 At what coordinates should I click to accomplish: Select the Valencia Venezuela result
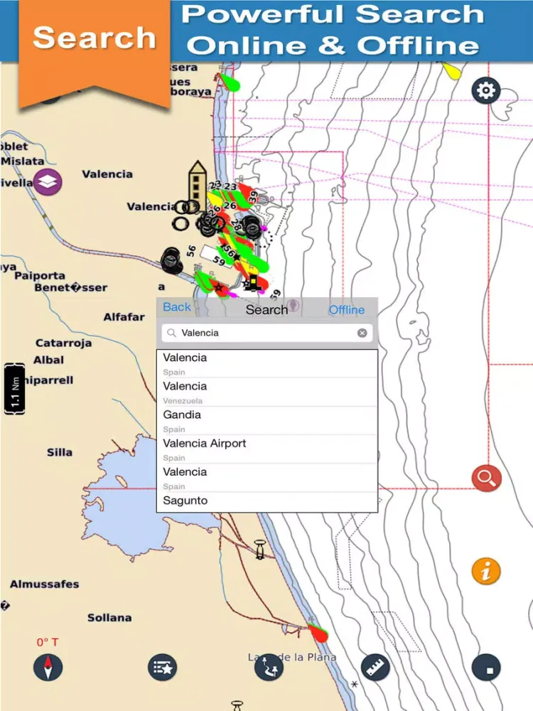click(x=267, y=392)
